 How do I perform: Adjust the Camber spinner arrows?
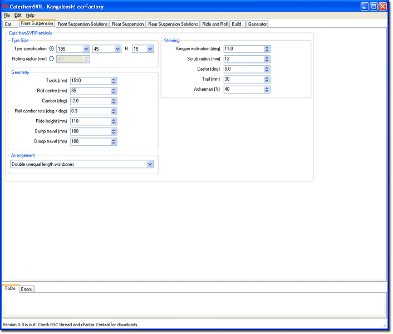[114, 101]
